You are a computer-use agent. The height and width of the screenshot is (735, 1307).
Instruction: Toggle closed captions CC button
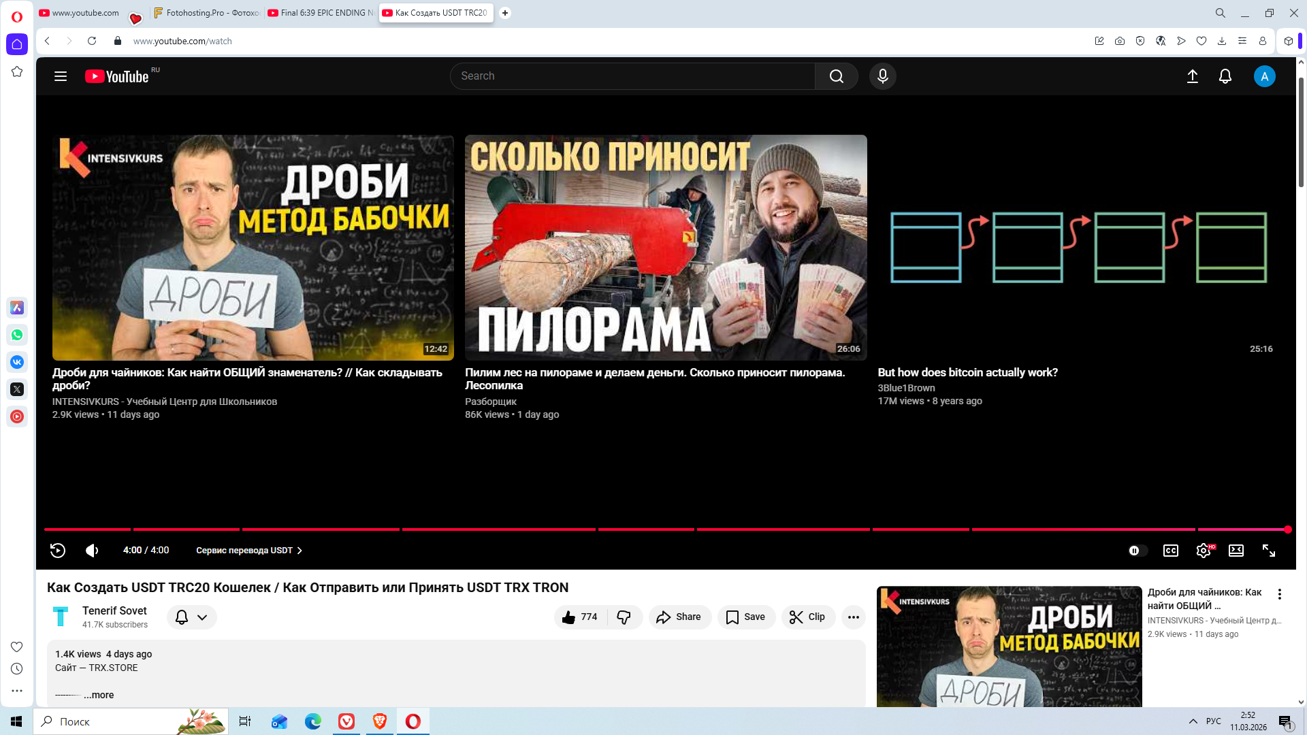(1170, 551)
